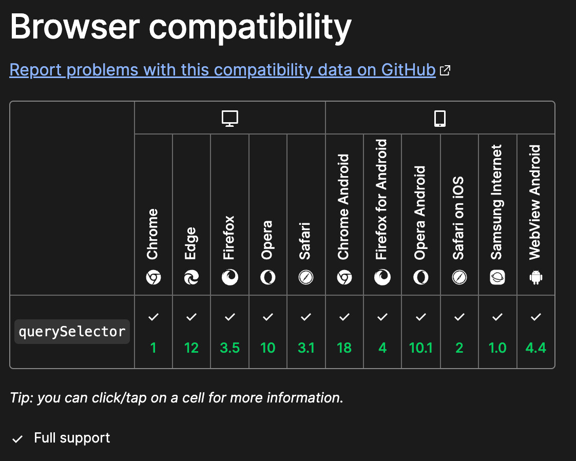Image resolution: width=576 pixels, height=461 pixels.
Task: Click the desktop monitor category icon
Action: tap(229, 118)
